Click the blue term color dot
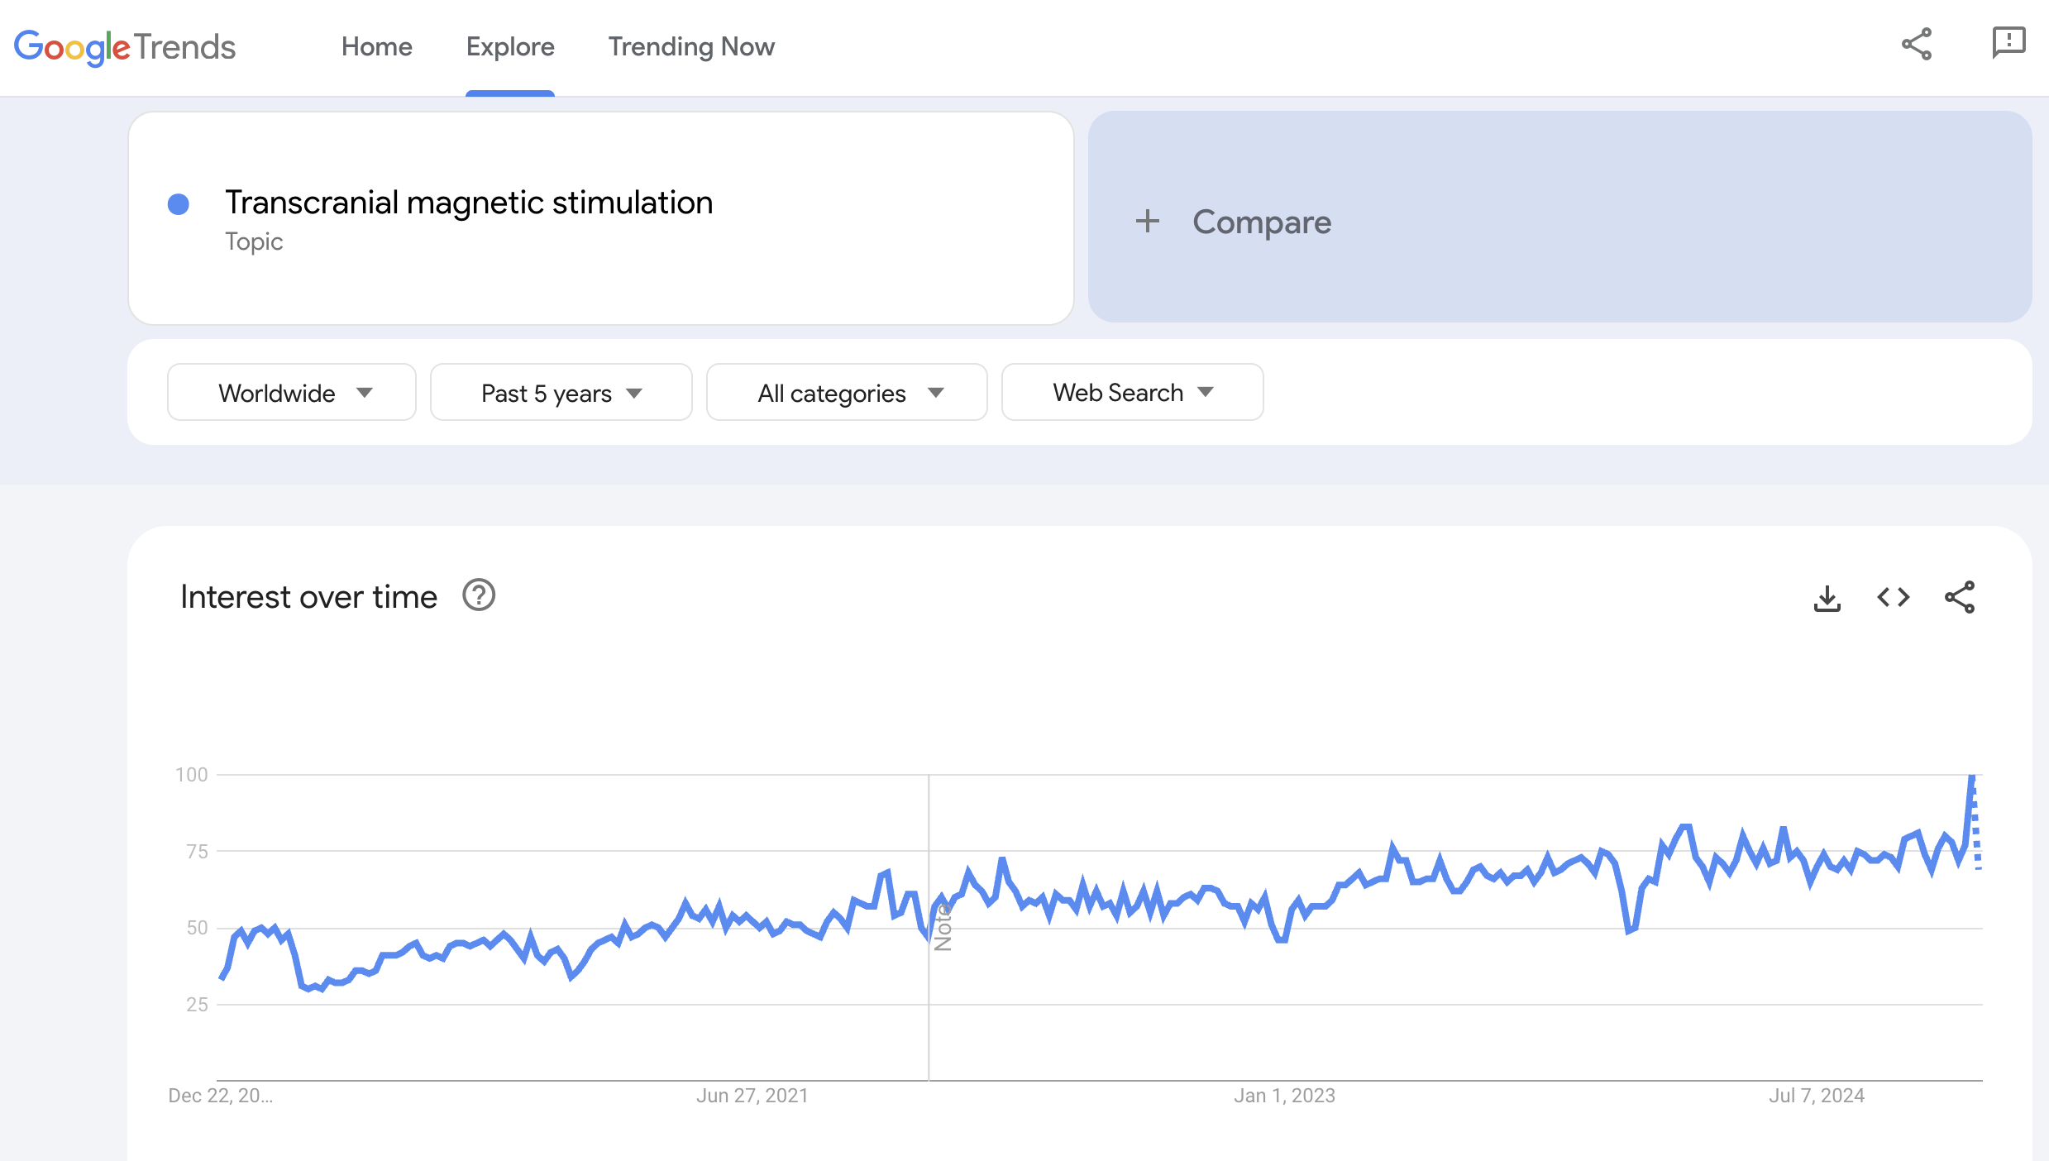Viewport: 2049px width, 1161px height. point(179,204)
